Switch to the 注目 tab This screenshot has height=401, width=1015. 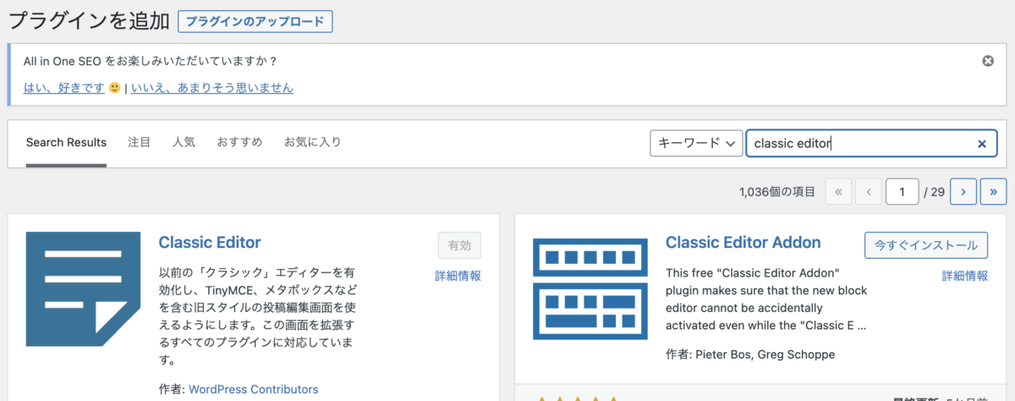pos(140,142)
